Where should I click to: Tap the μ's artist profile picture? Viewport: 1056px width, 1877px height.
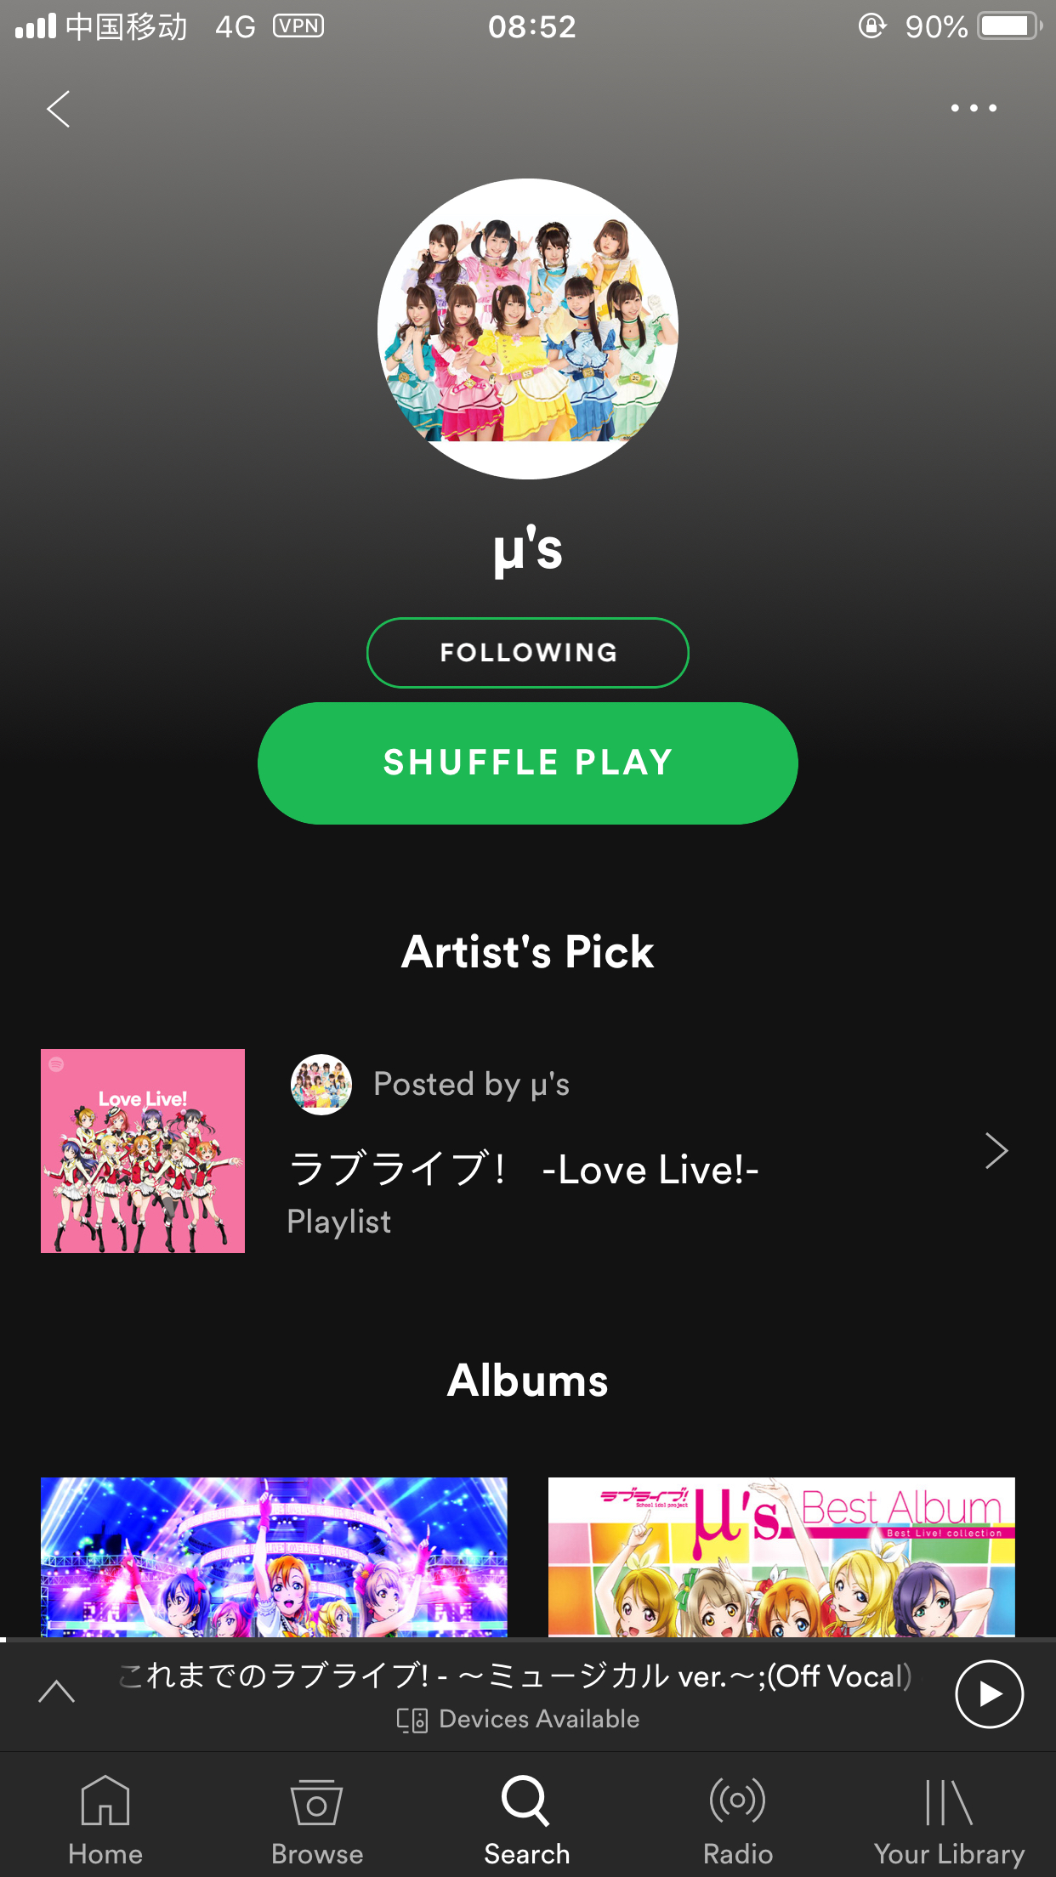coord(528,329)
